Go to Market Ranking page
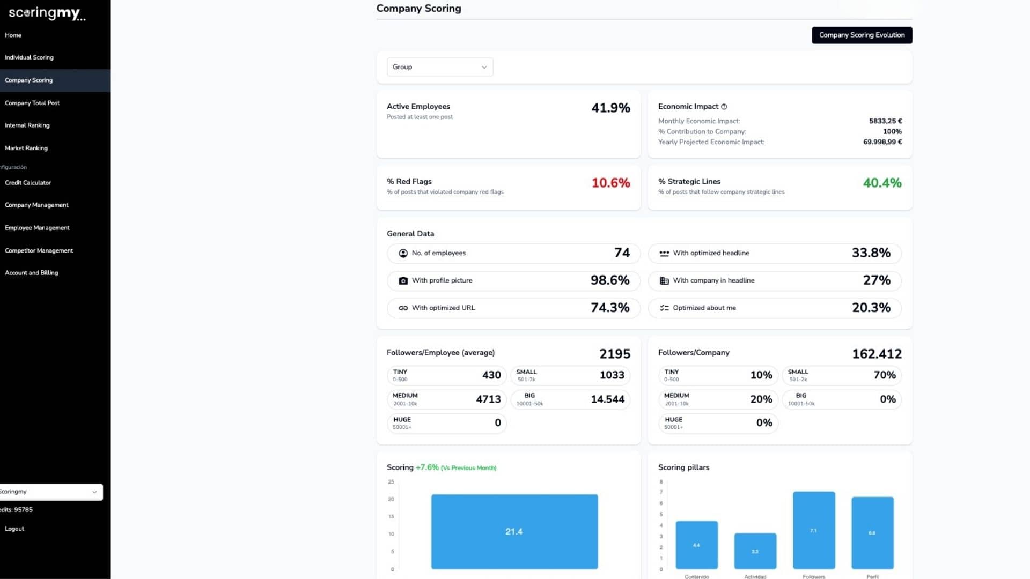This screenshot has width=1030, height=579. [26, 148]
